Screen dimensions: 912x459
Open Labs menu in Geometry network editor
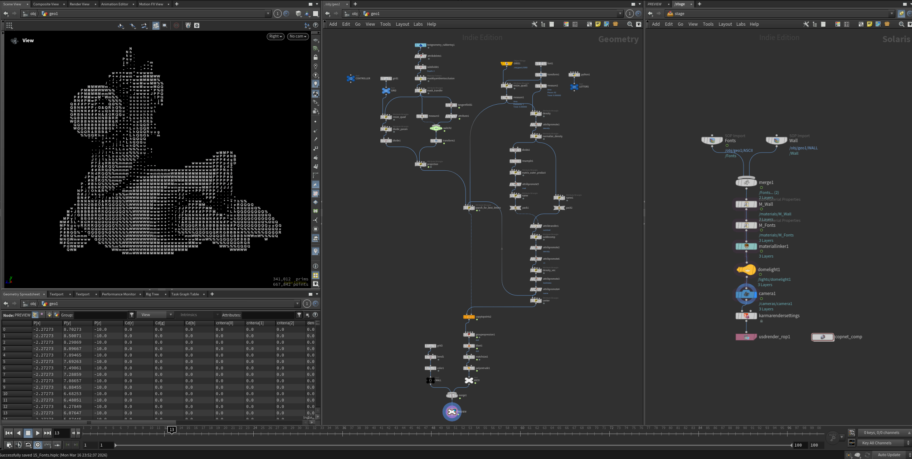click(418, 24)
